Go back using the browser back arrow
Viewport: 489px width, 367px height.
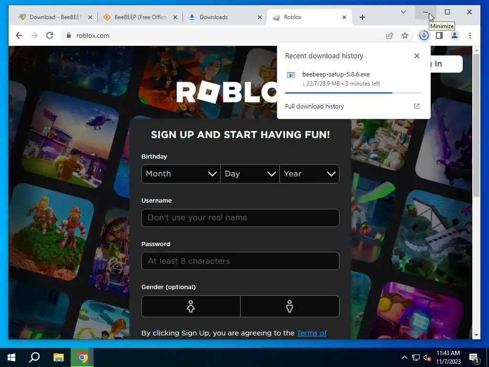19,35
